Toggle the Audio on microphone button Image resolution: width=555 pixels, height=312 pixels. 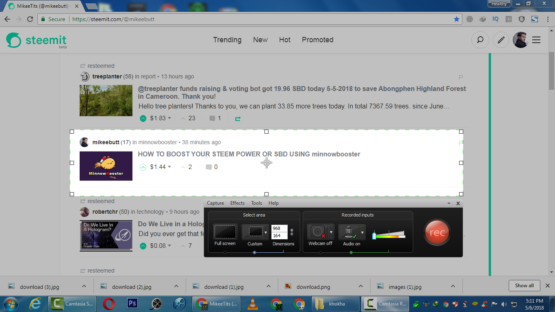pos(349,232)
